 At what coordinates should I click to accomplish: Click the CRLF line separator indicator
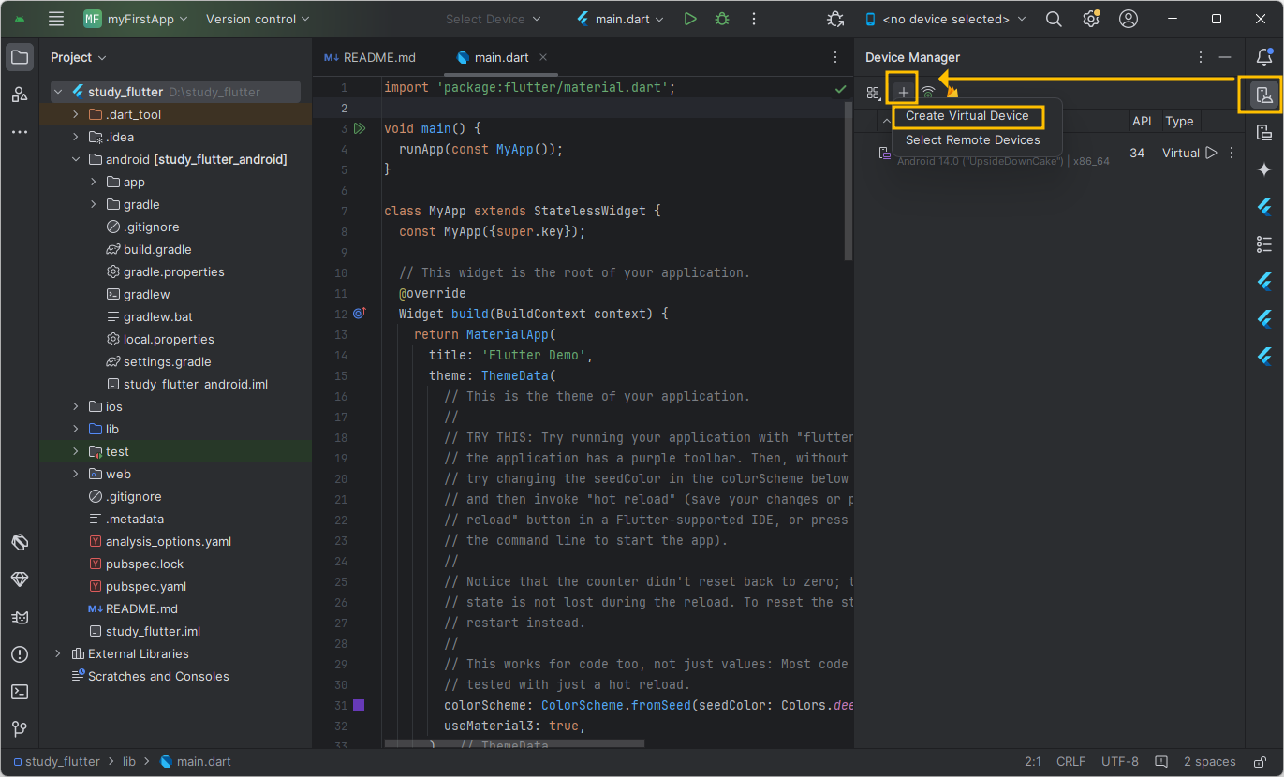click(x=1071, y=762)
